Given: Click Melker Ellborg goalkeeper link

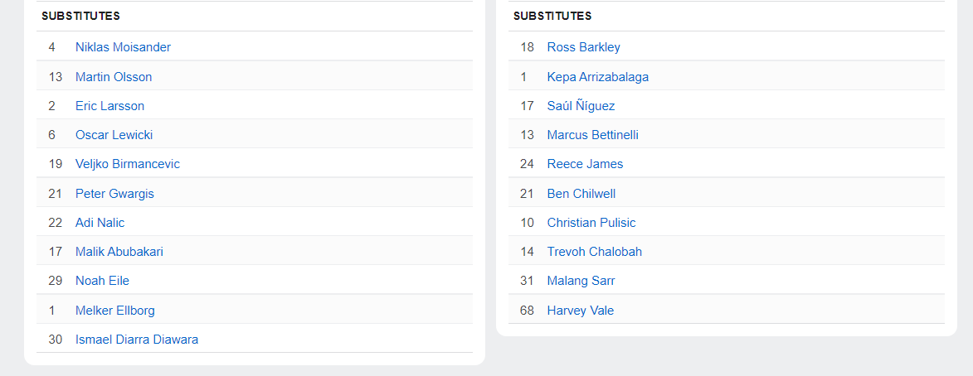Looking at the screenshot, I should click(x=114, y=311).
